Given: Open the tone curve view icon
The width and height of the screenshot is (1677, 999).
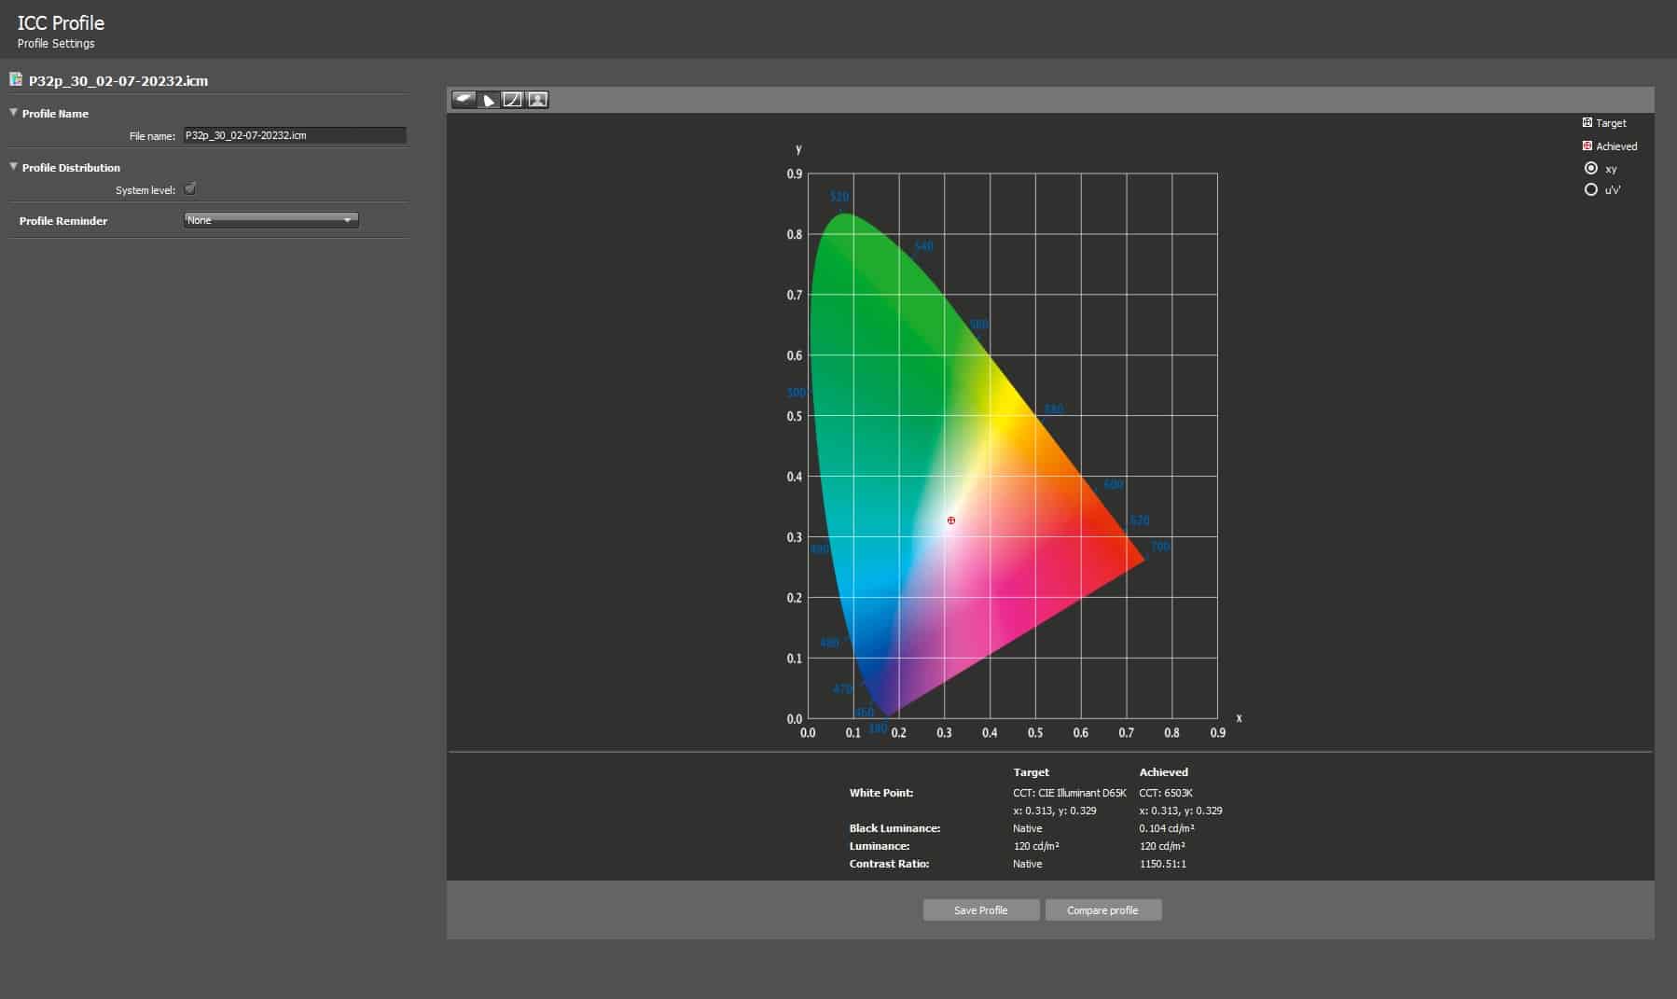Looking at the screenshot, I should point(513,100).
